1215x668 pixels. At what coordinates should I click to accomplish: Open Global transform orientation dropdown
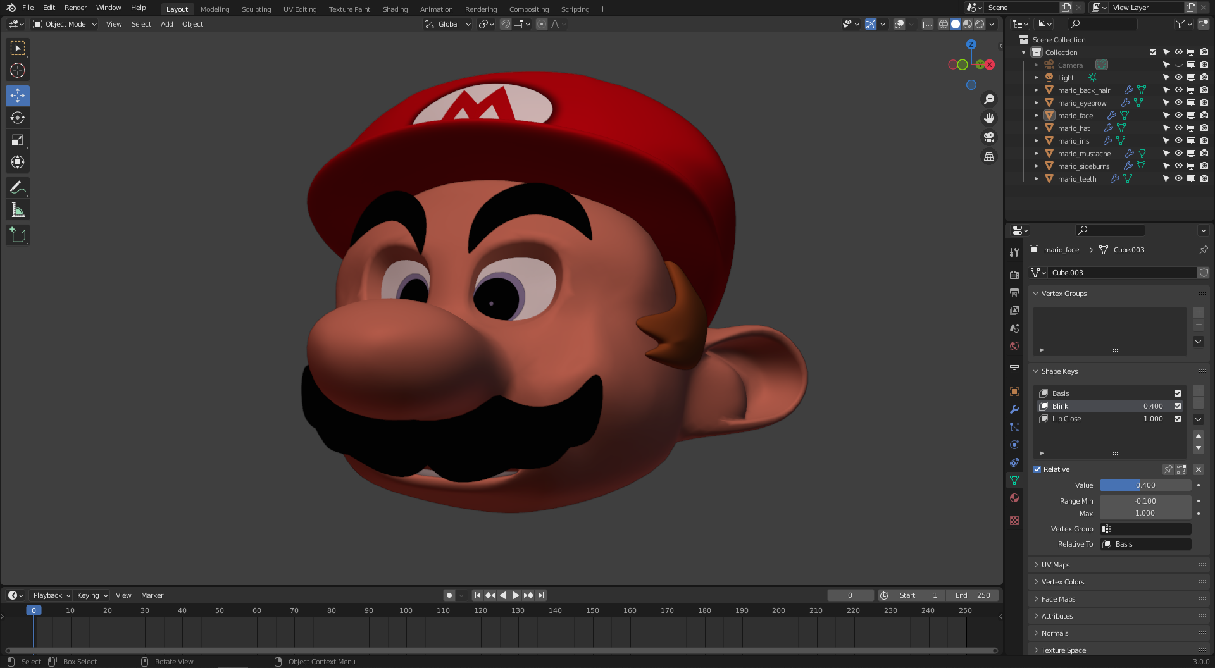(447, 24)
